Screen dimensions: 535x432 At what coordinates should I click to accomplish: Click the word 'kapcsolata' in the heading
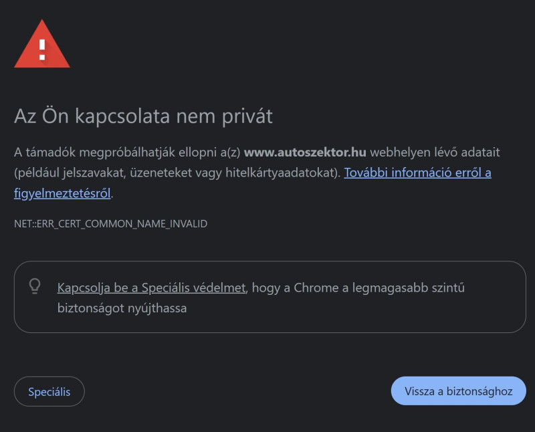[122, 116]
